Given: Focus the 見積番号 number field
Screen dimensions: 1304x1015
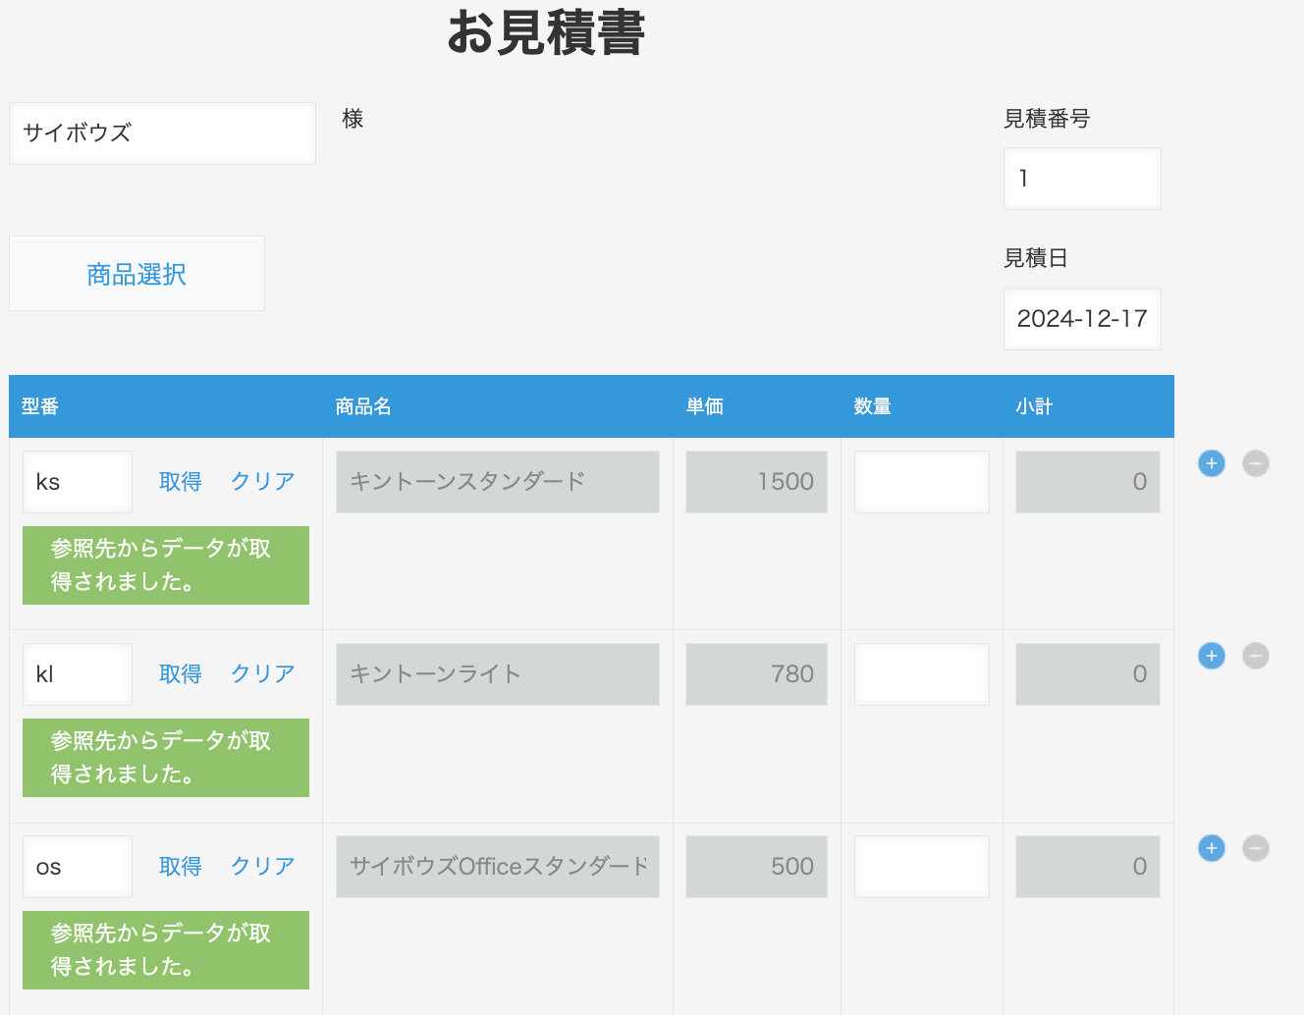Looking at the screenshot, I should point(1082,179).
